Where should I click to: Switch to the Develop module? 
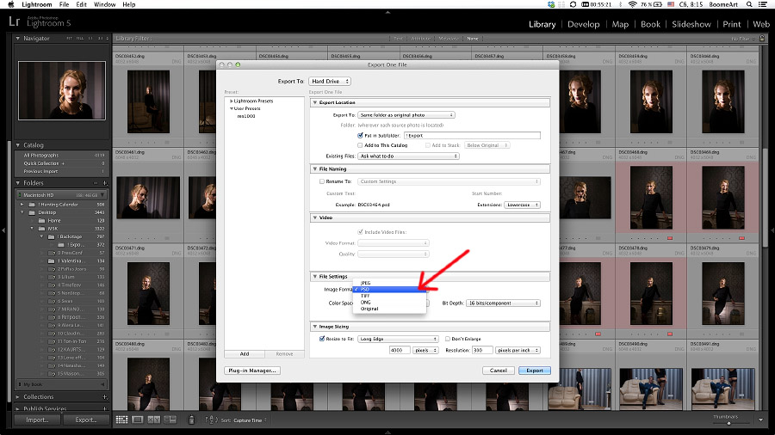click(583, 24)
